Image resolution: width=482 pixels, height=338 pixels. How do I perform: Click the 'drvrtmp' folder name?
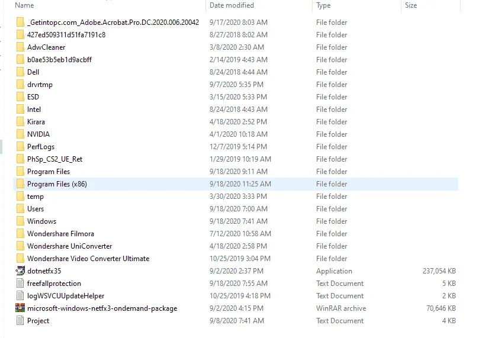pyautogui.click(x=40, y=85)
